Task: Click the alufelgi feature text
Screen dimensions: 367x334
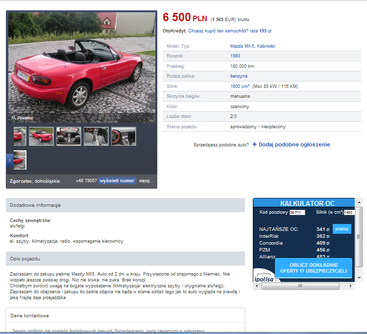Action: point(17,226)
